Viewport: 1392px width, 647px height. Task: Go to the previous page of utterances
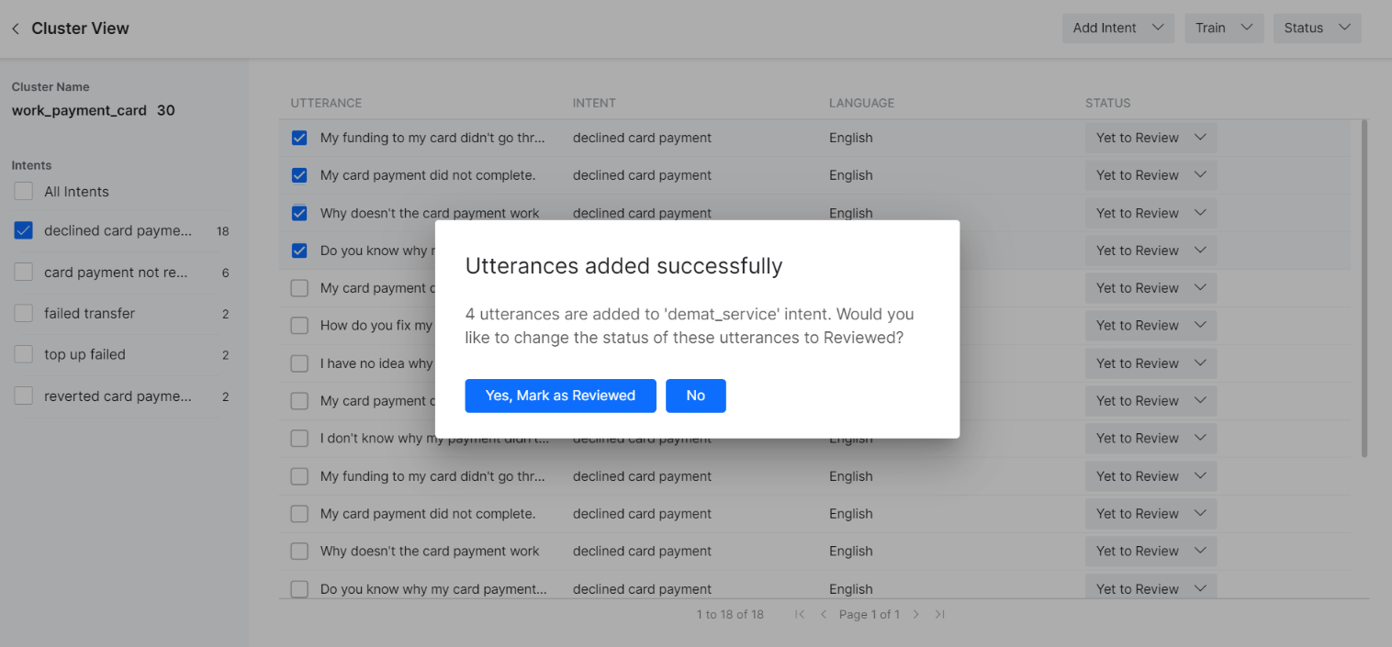(823, 614)
